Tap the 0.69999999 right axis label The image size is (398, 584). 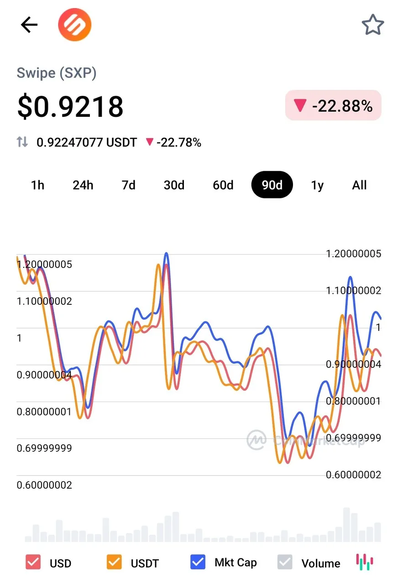(x=354, y=438)
